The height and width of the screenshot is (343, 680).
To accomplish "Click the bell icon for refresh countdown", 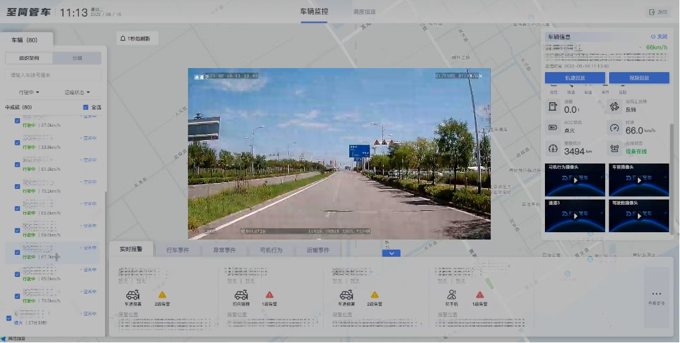I will tap(123, 39).
